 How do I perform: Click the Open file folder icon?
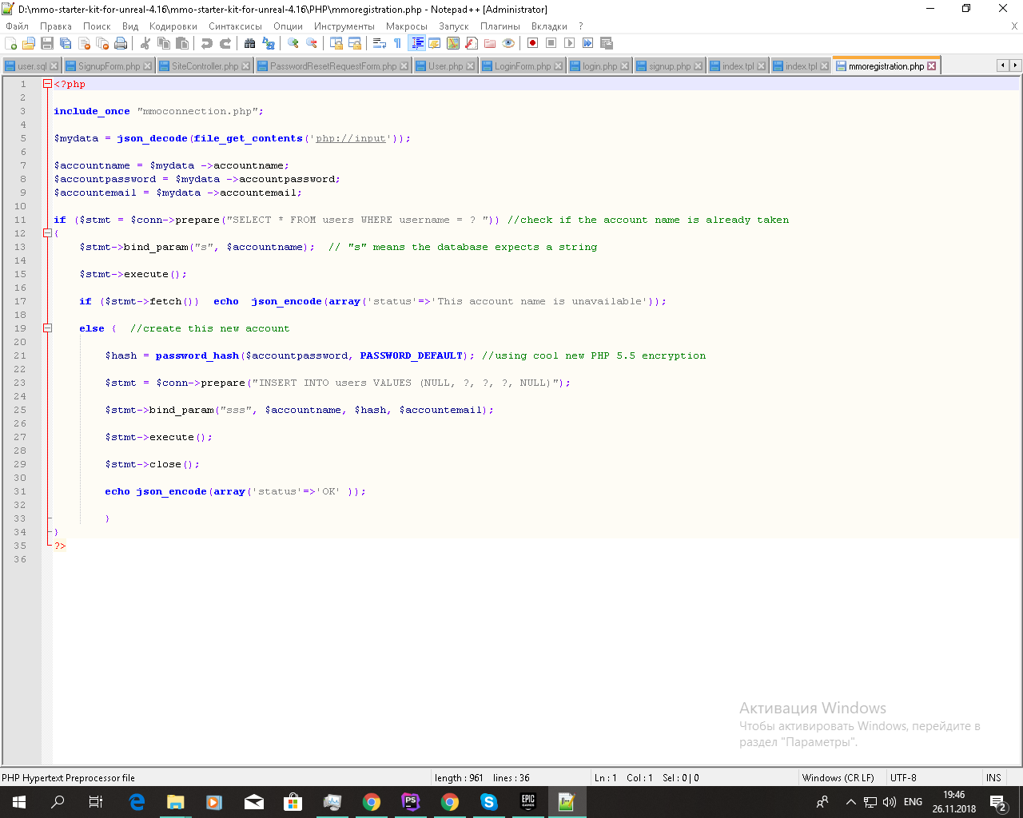[29, 43]
